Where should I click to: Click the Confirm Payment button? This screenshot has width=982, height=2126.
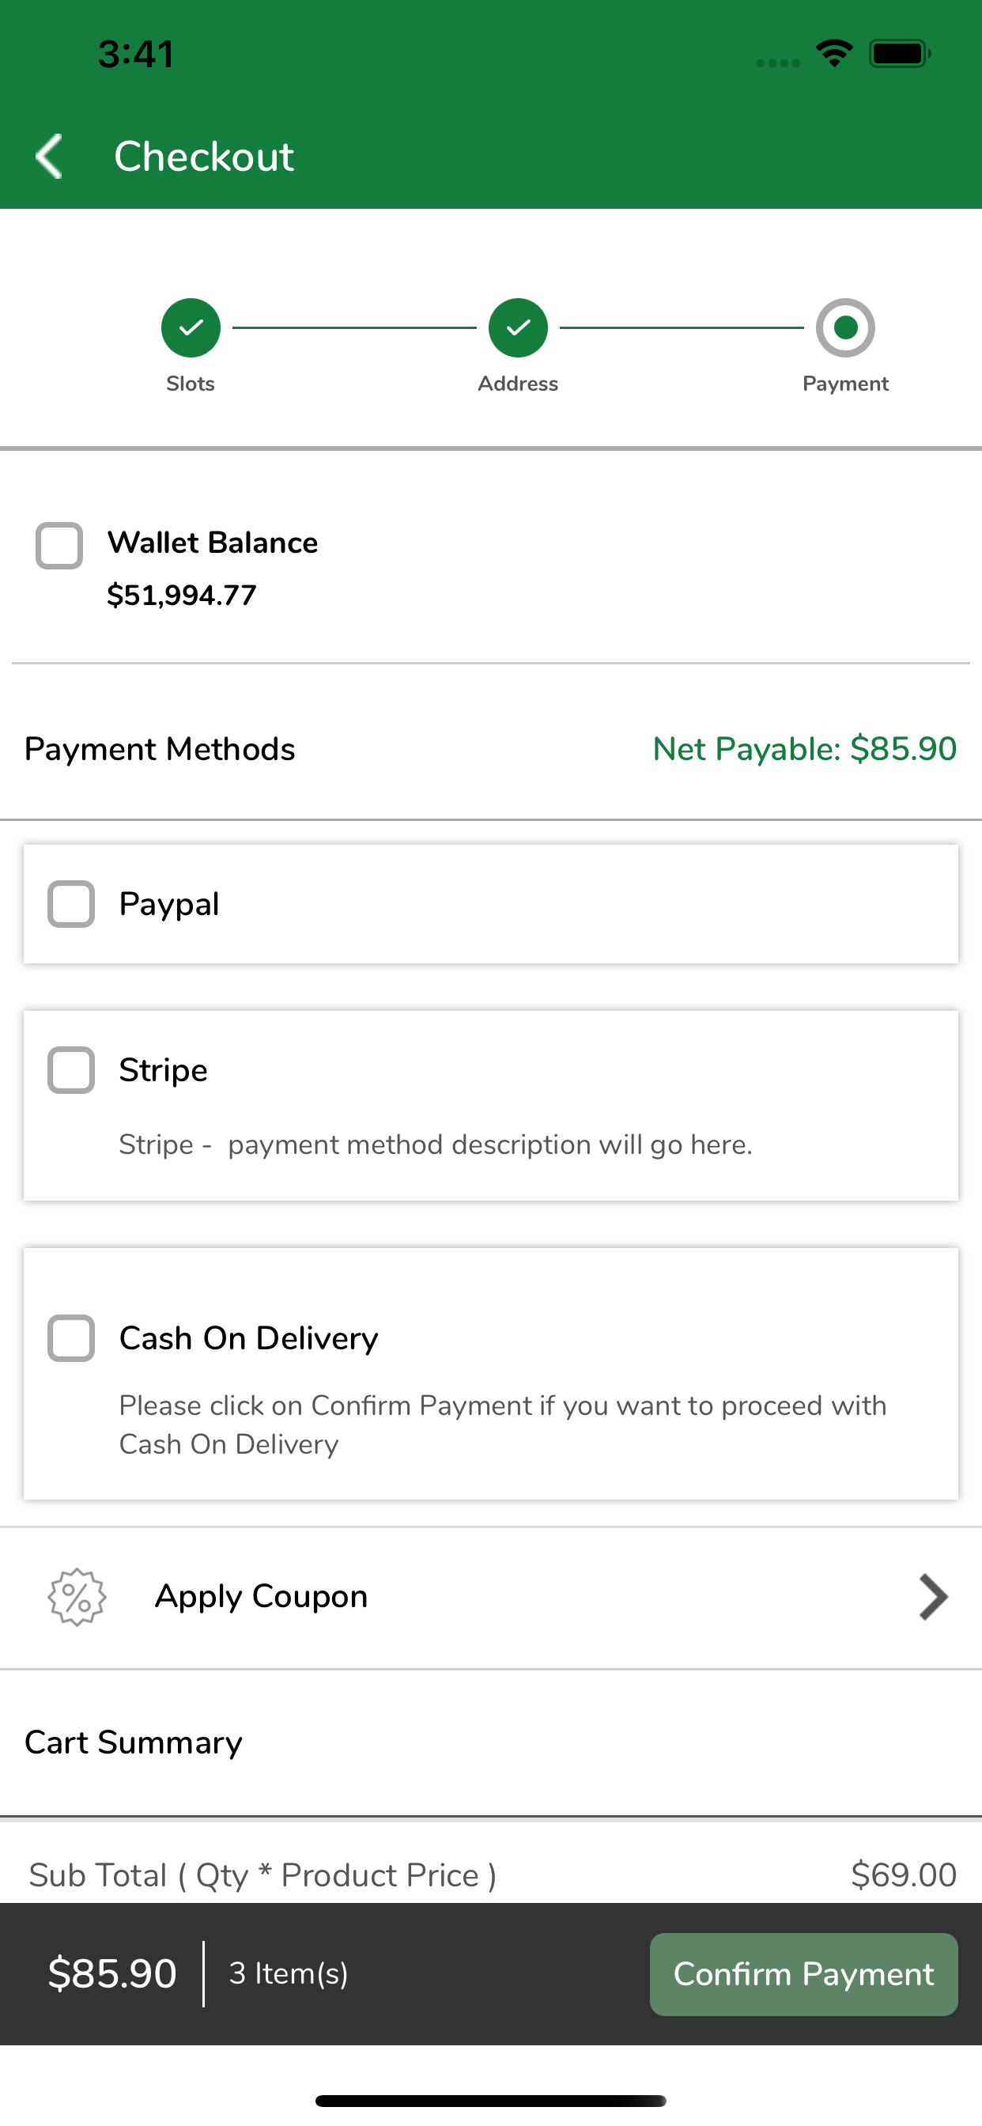(804, 1974)
